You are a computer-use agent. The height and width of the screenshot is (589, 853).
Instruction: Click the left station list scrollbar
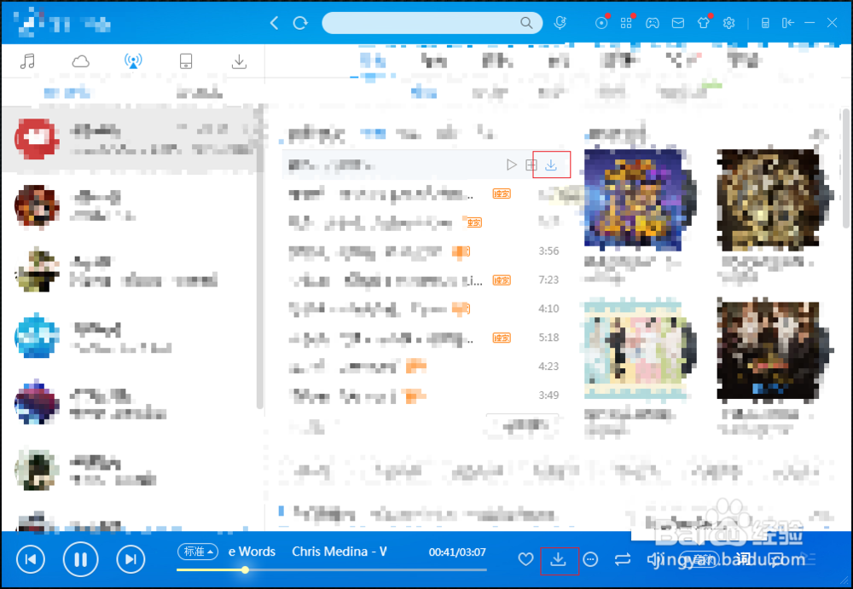pos(260,256)
